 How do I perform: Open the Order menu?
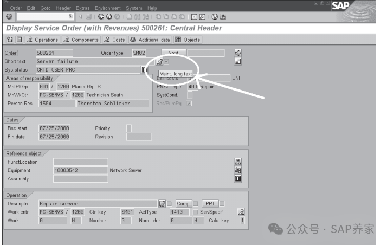point(16,8)
